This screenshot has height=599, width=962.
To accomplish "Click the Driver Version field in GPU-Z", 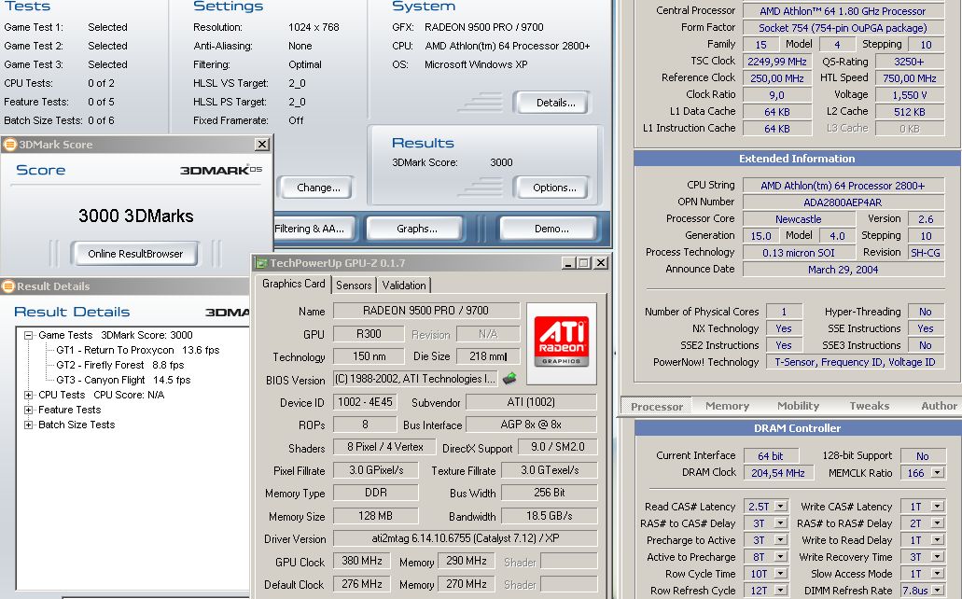I will point(465,538).
